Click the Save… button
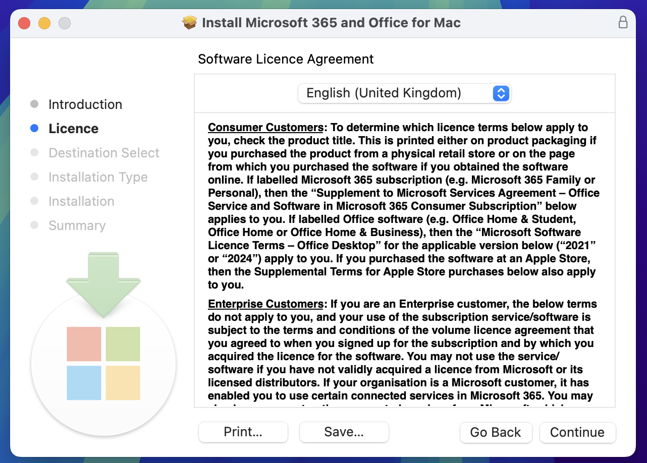 344,432
